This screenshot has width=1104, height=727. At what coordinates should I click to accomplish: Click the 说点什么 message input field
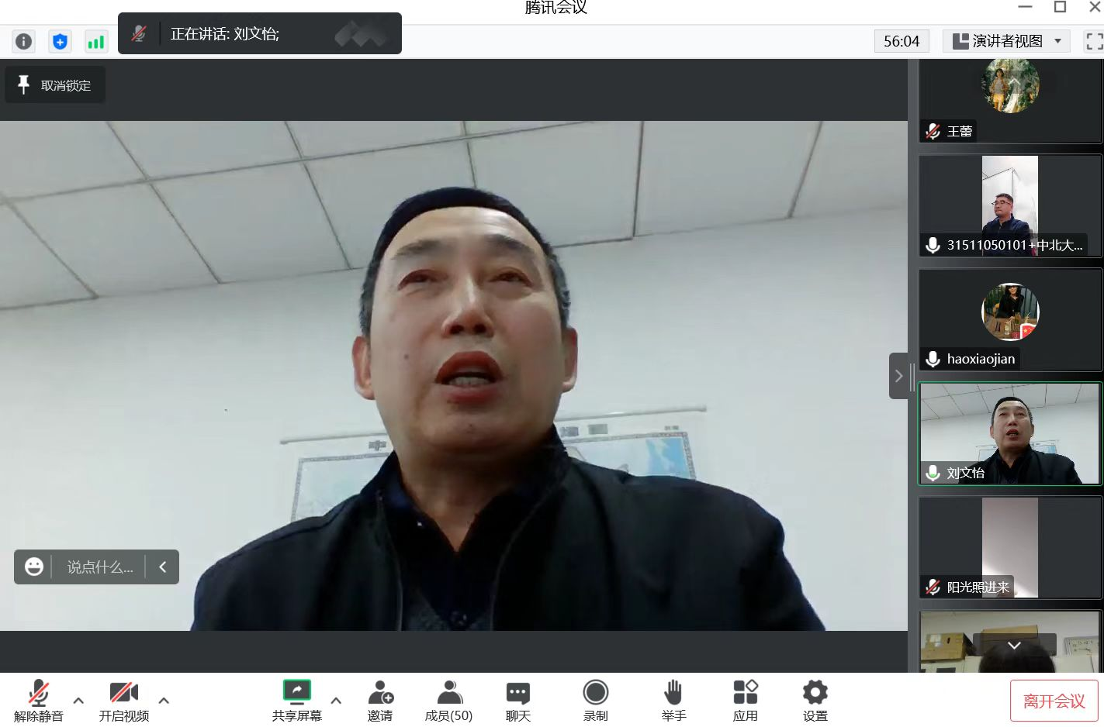pos(100,567)
